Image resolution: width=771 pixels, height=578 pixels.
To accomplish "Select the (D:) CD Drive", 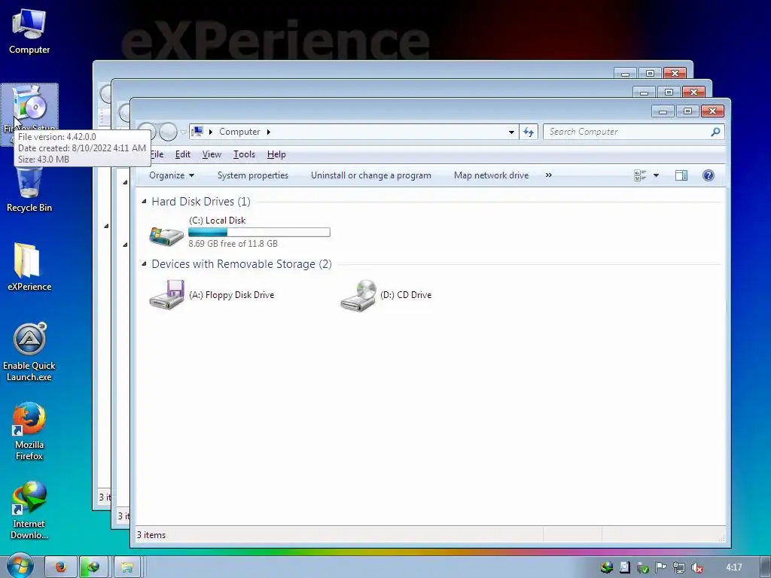I will pyautogui.click(x=386, y=294).
